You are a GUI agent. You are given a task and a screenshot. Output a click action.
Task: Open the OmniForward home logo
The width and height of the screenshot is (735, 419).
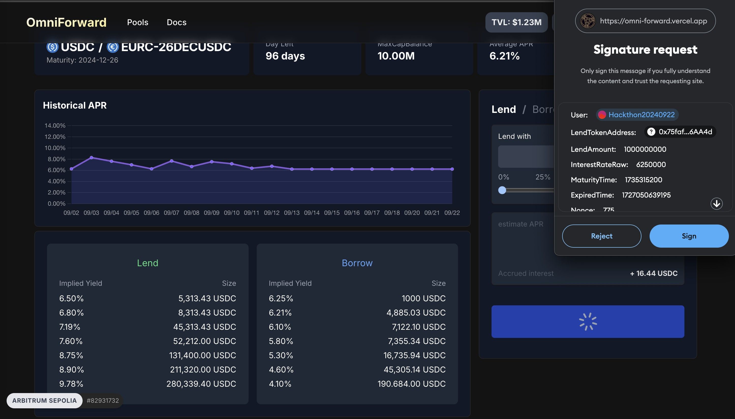pos(66,22)
